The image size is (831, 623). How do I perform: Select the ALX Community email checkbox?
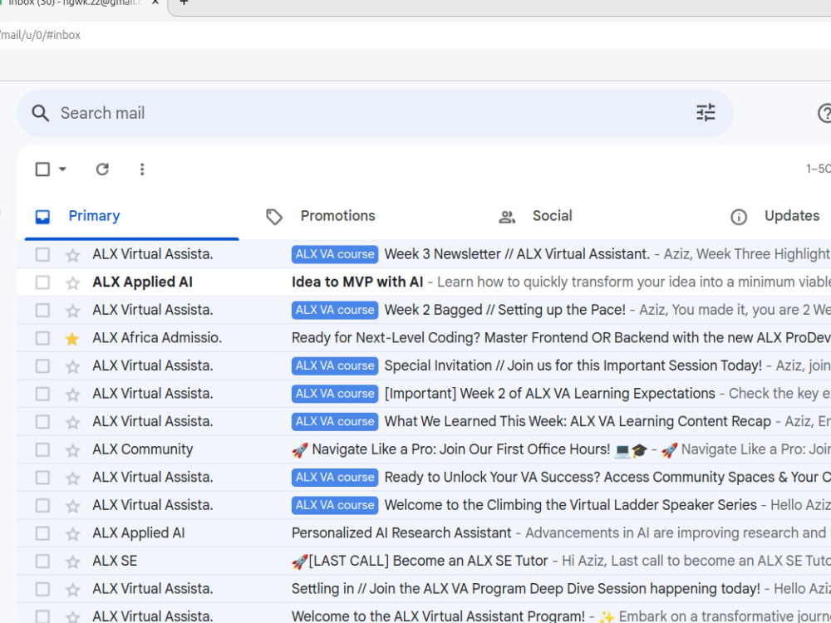coord(42,449)
